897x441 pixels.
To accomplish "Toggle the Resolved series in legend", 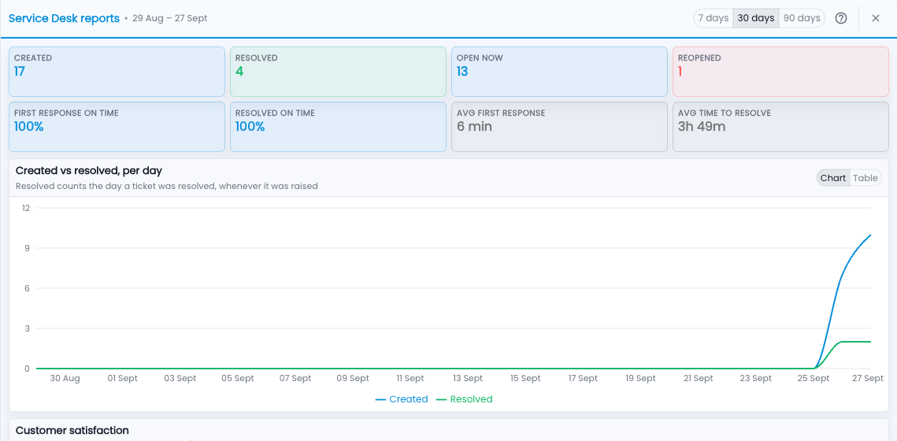I will 464,399.
